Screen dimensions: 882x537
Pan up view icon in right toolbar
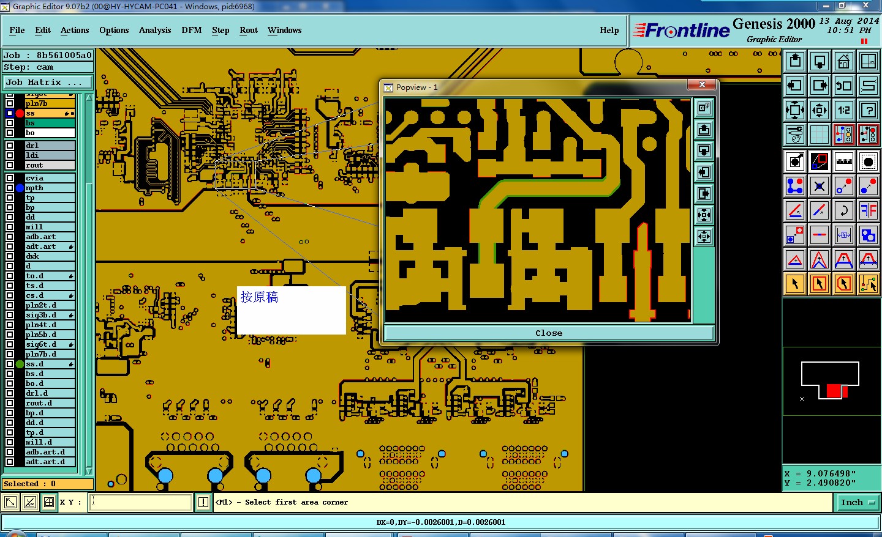tap(795, 61)
